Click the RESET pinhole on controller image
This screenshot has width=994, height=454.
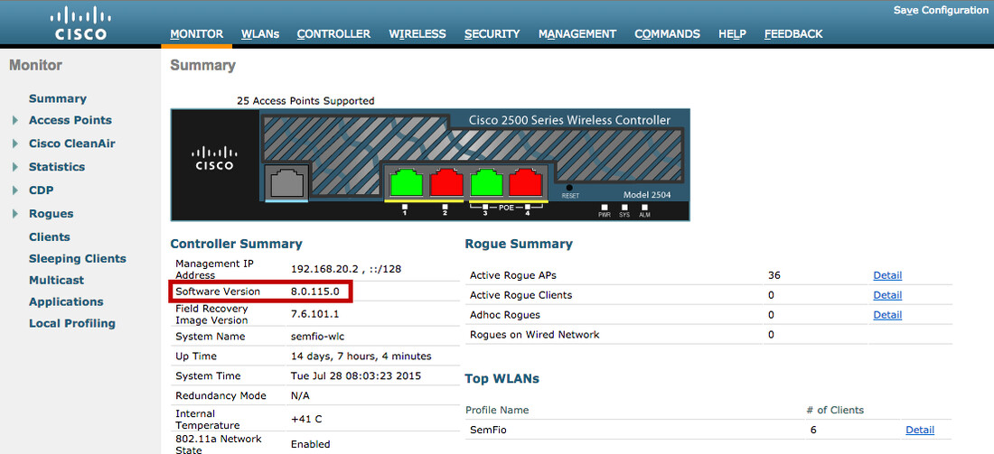(x=569, y=188)
